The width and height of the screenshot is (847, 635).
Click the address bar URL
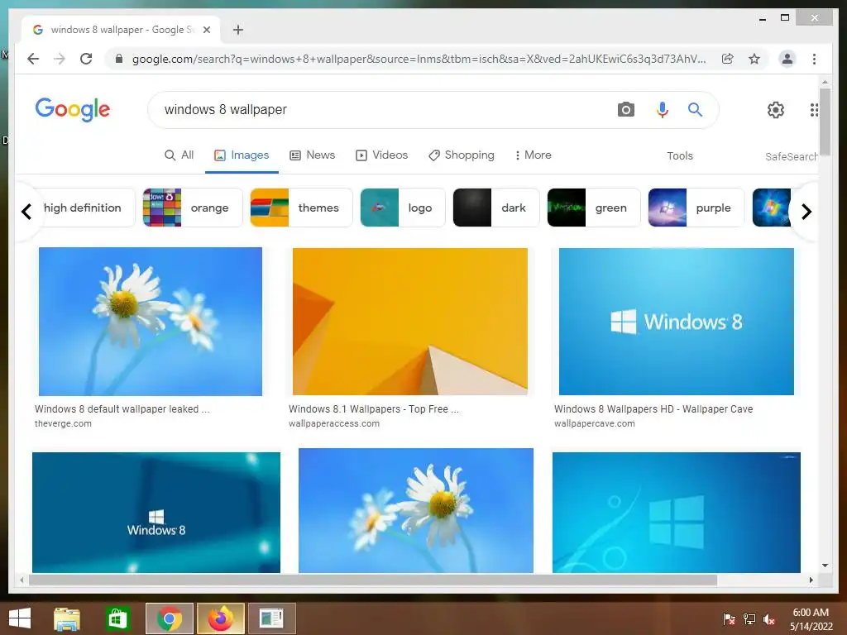419,59
